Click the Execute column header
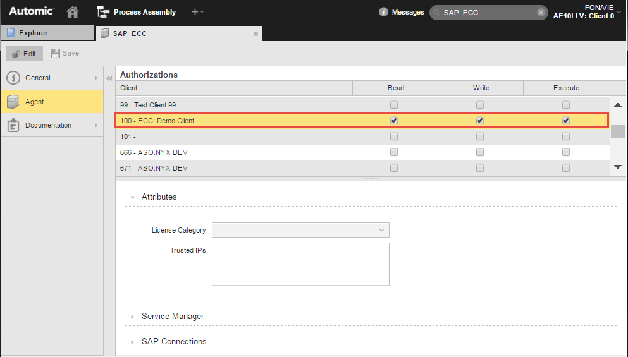Image resolution: width=628 pixels, height=357 pixels. (566, 88)
